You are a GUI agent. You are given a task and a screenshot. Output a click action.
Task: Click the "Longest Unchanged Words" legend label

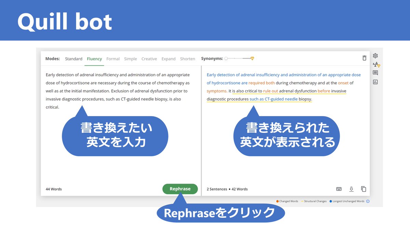pos(348,201)
